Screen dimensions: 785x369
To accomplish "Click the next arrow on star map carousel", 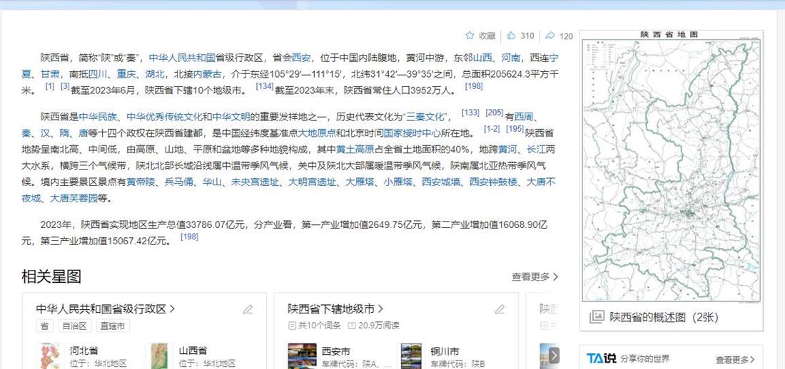I will pyautogui.click(x=553, y=355).
